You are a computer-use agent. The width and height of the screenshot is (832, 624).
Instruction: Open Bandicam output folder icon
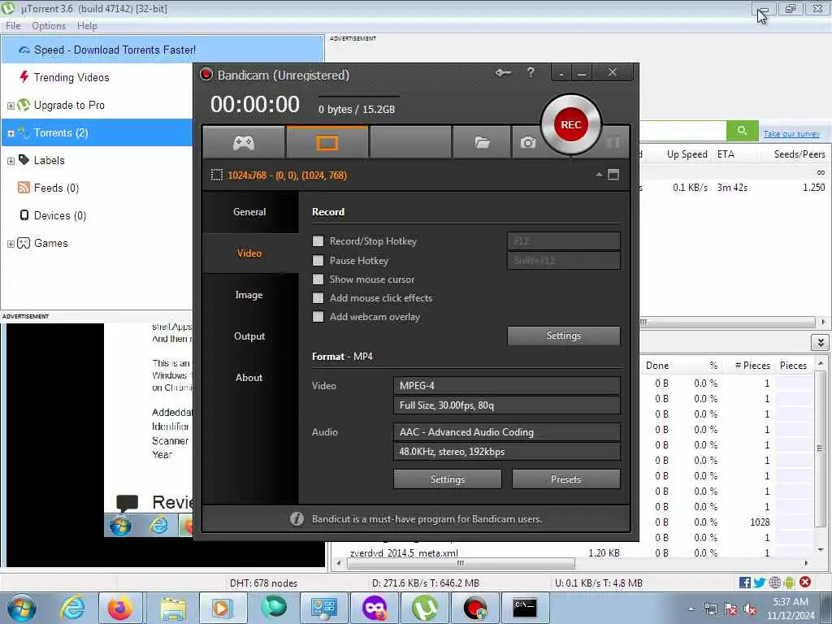pos(482,142)
